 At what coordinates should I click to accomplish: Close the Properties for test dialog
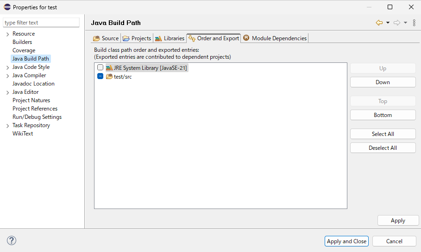click(411, 7)
